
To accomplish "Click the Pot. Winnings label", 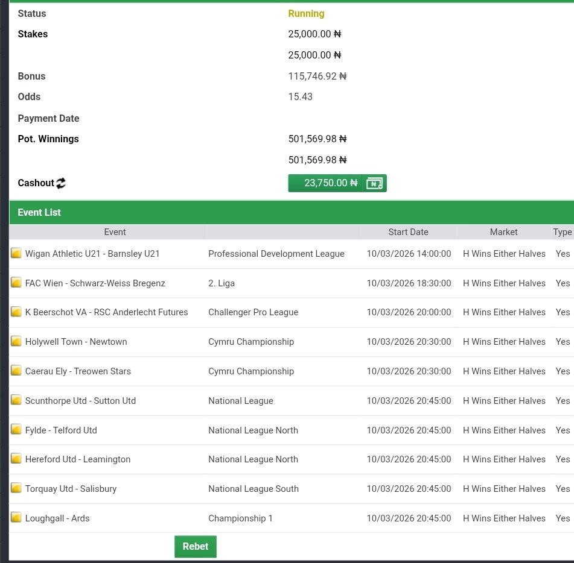I will point(48,139).
